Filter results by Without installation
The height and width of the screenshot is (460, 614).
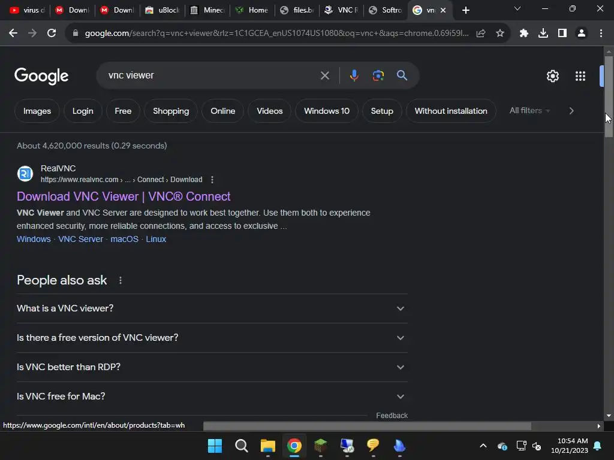click(x=451, y=111)
